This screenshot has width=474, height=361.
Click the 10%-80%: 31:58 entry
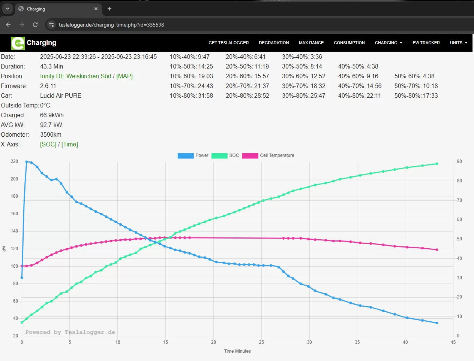click(191, 95)
